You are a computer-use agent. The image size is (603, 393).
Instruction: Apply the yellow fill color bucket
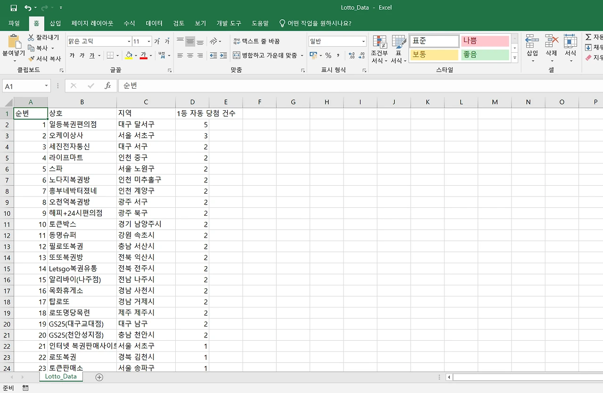[x=129, y=56]
